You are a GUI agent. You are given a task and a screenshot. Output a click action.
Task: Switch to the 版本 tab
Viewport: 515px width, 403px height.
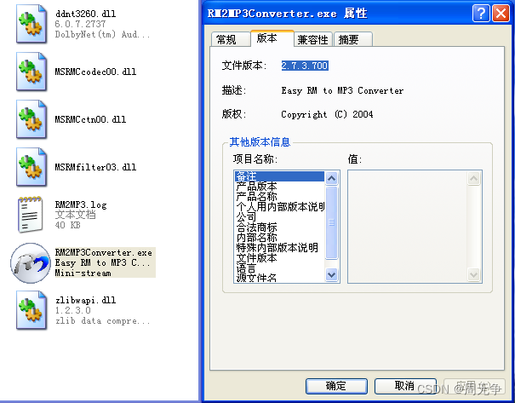point(272,38)
